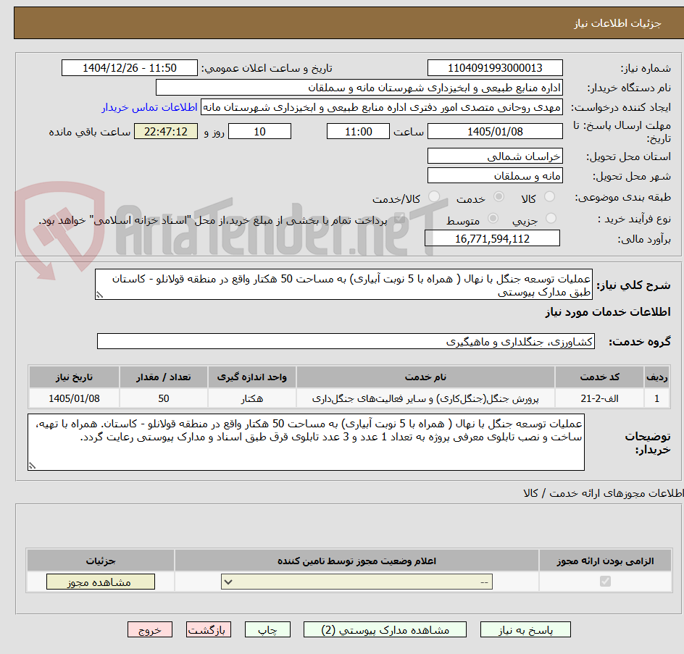Click the اعلام وضعیت مجوز header
This screenshot has width=684, height=654.
click(356, 561)
